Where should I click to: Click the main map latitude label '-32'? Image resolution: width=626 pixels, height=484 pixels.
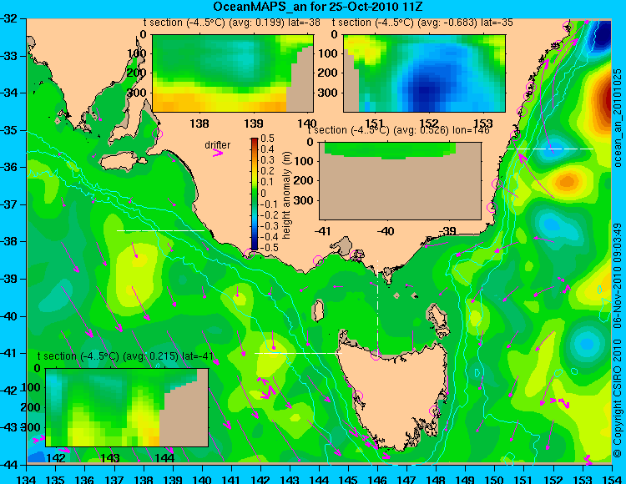[x=9, y=18]
